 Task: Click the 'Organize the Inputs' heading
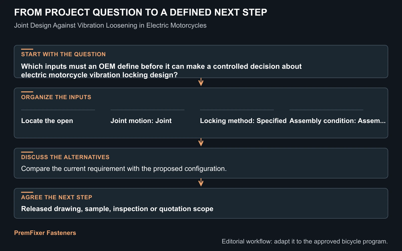coord(56,97)
